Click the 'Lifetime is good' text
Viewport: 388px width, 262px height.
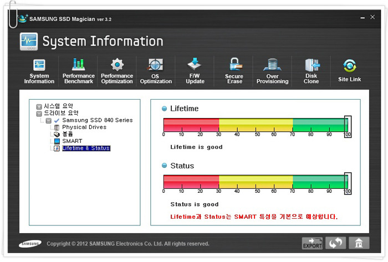click(196, 147)
